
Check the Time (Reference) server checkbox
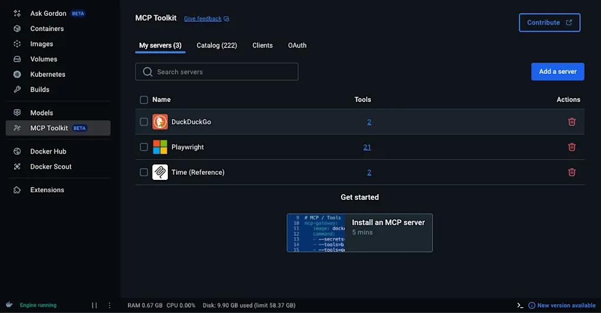(x=144, y=172)
